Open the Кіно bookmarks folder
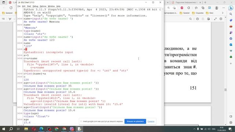 pyautogui.click(x=210, y=13)
